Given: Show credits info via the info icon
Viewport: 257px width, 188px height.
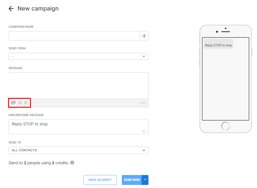Looking at the screenshot, I should 72,163.
